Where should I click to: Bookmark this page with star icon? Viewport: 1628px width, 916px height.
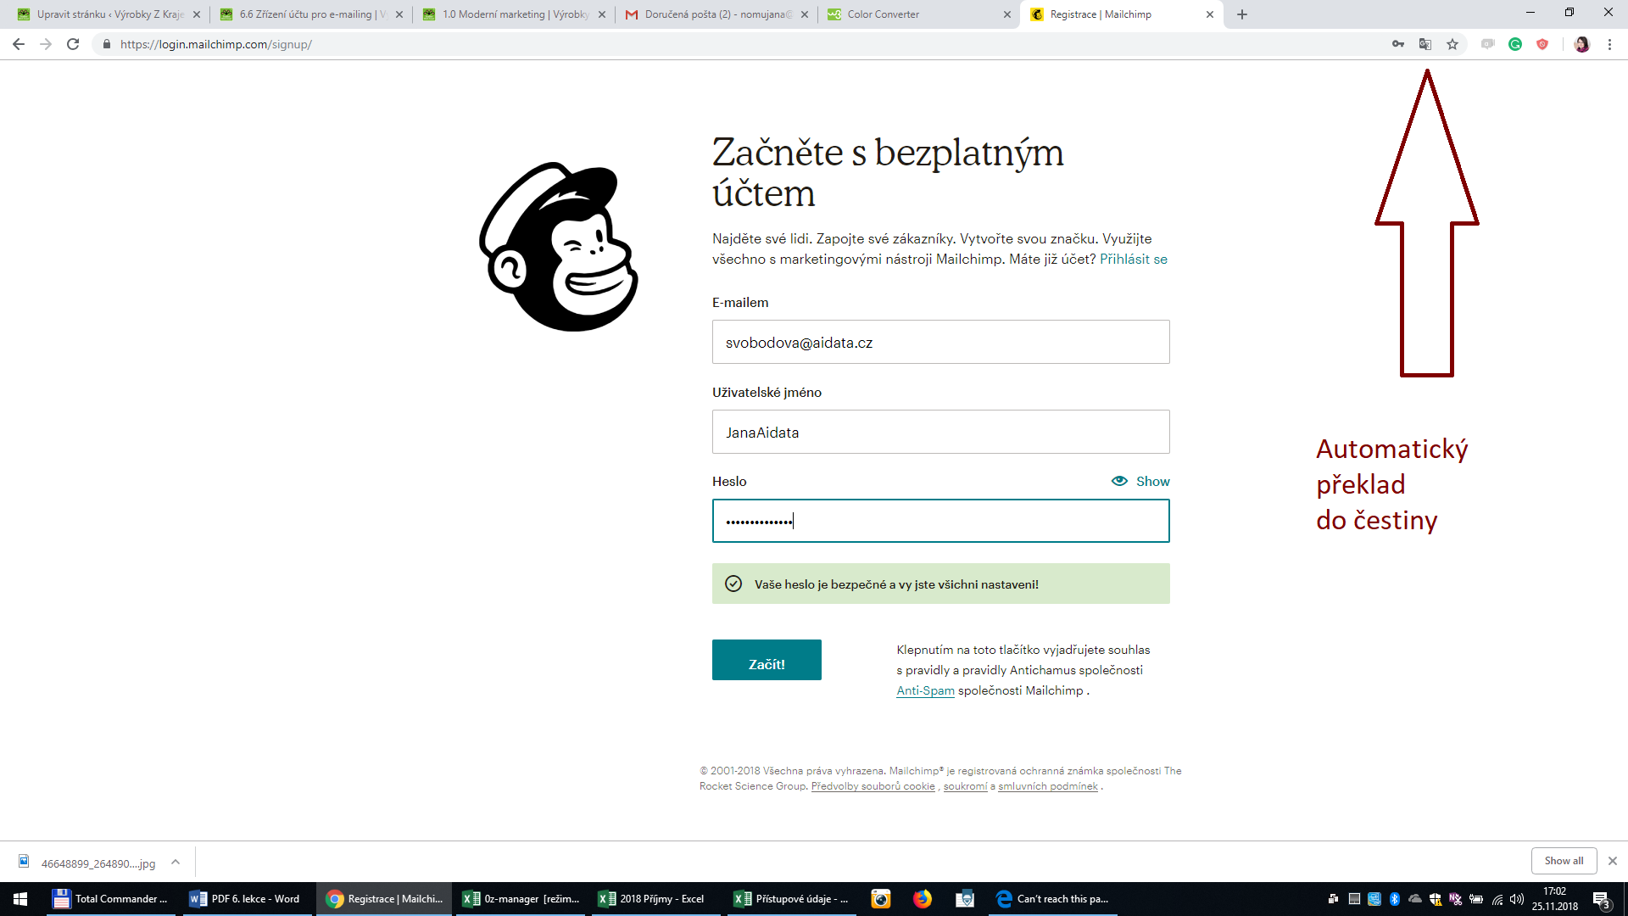tap(1452, 44)
